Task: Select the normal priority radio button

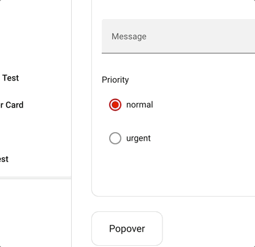Action: pyautogui.click(x=115, y=104)
